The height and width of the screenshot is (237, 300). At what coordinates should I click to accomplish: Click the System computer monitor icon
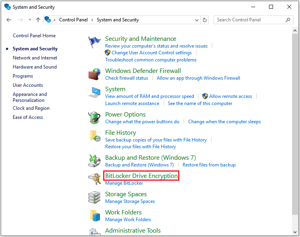94,92
